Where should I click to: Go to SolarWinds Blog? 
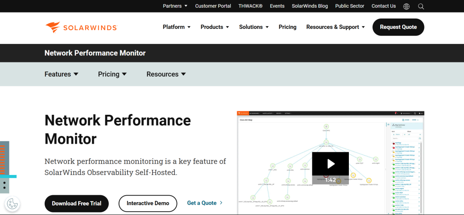310,6
